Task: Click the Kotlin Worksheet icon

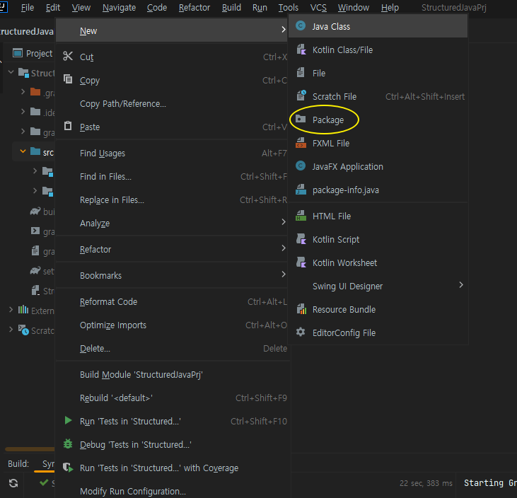Action: coord(301,262)
